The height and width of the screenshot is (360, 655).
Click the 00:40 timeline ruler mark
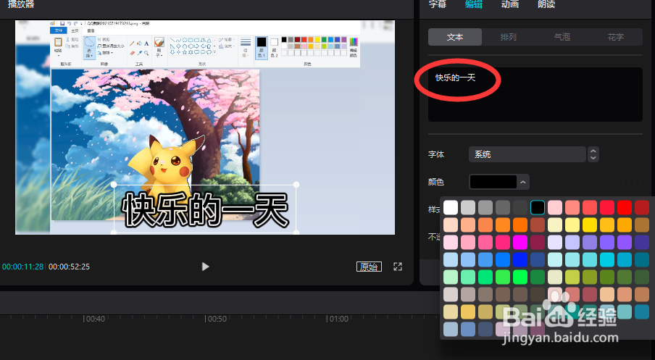(95, 319)
